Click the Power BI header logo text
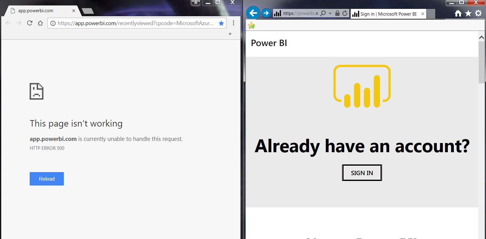 [x=269, y=43]
